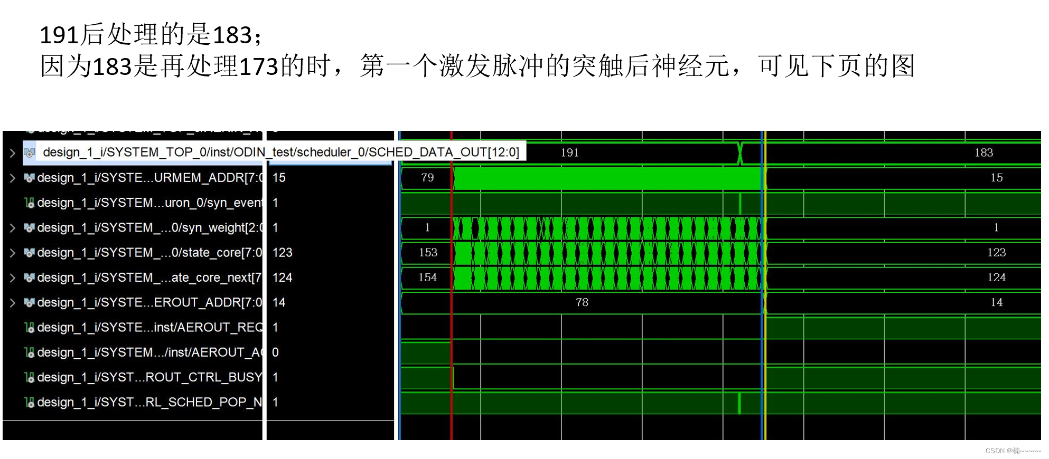Click the EROUT_ADDR bus icon
Viewport: 1049px width, 459px height.
coord(30,303)
